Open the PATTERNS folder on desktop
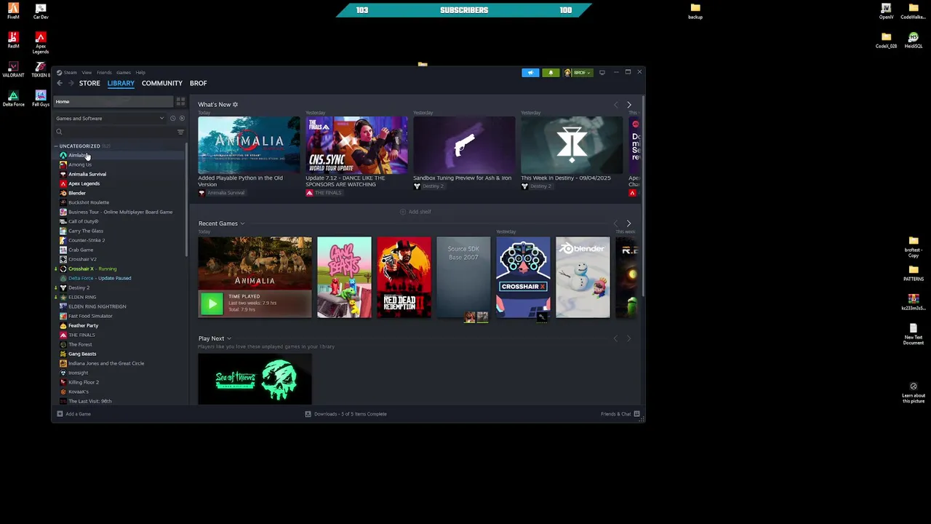Viewport: 931px width, 524px height. coord(914,273)
